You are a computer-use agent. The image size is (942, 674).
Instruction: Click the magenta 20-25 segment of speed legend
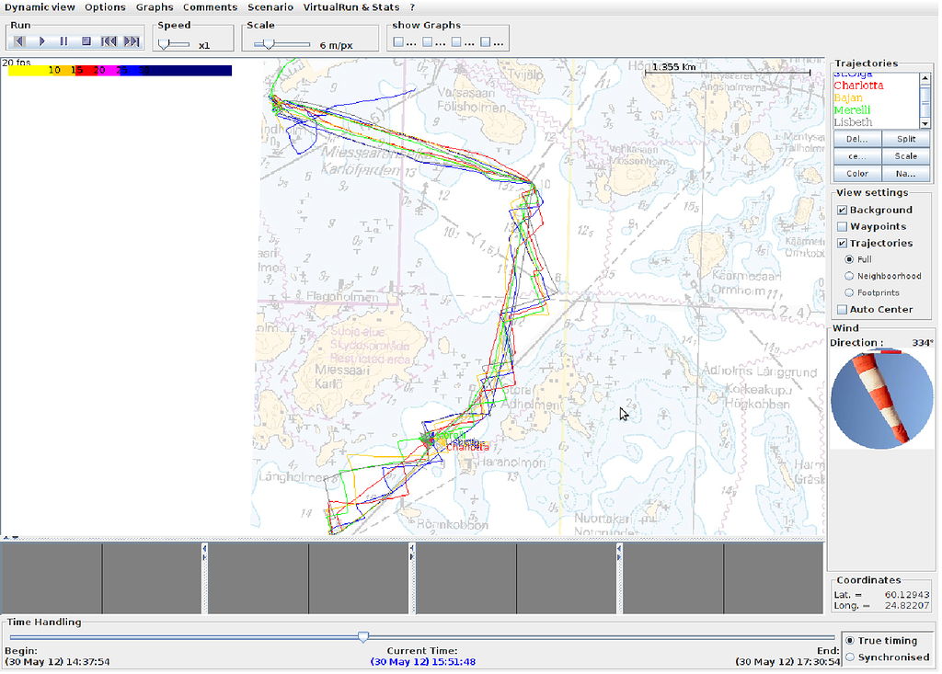tap(109, 70)
